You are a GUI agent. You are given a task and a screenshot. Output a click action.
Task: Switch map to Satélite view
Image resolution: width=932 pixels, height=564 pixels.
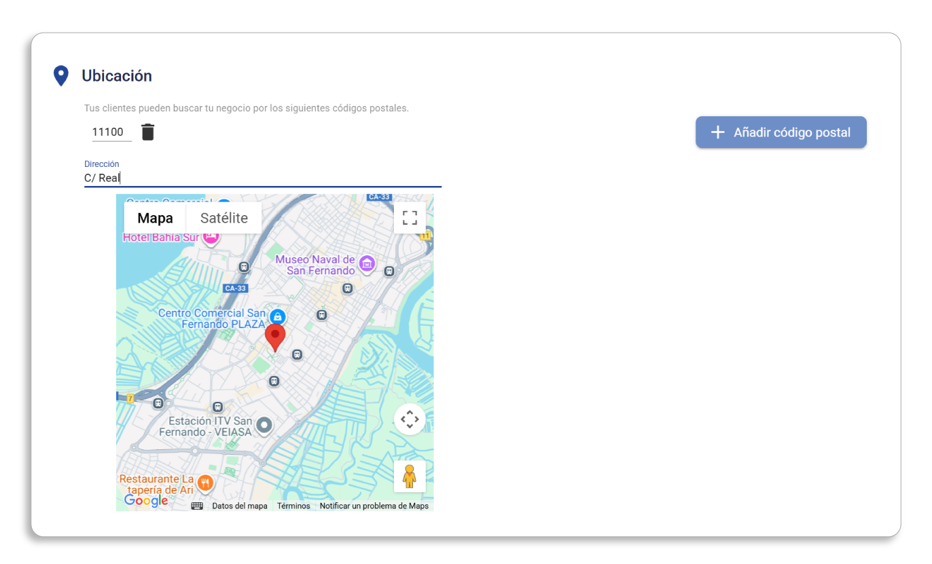pos(224,218)
